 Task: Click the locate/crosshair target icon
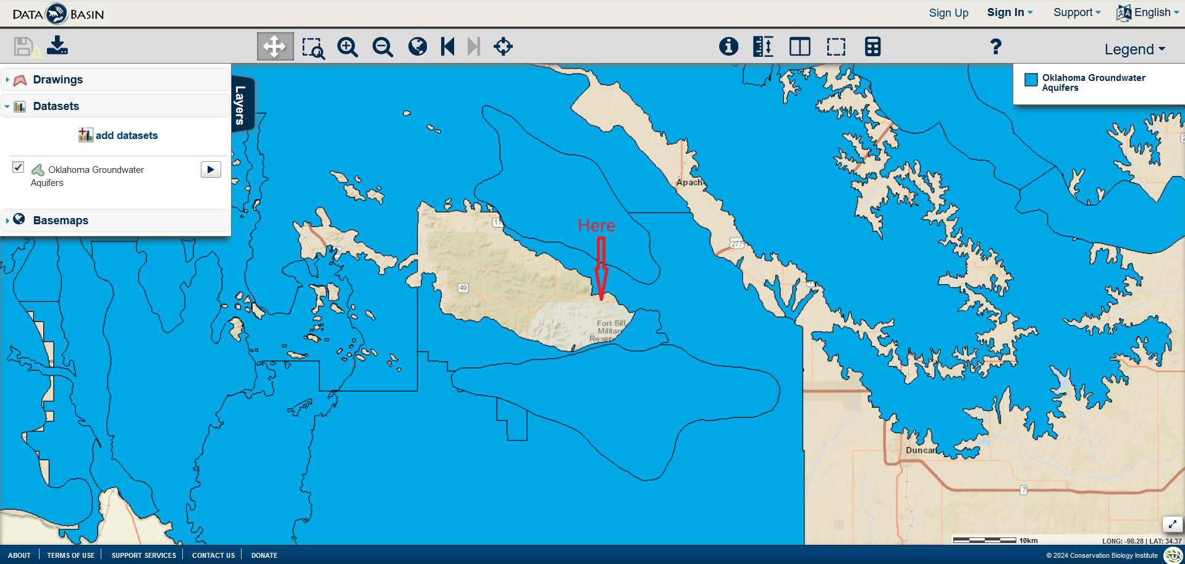(x=503, y=46)
